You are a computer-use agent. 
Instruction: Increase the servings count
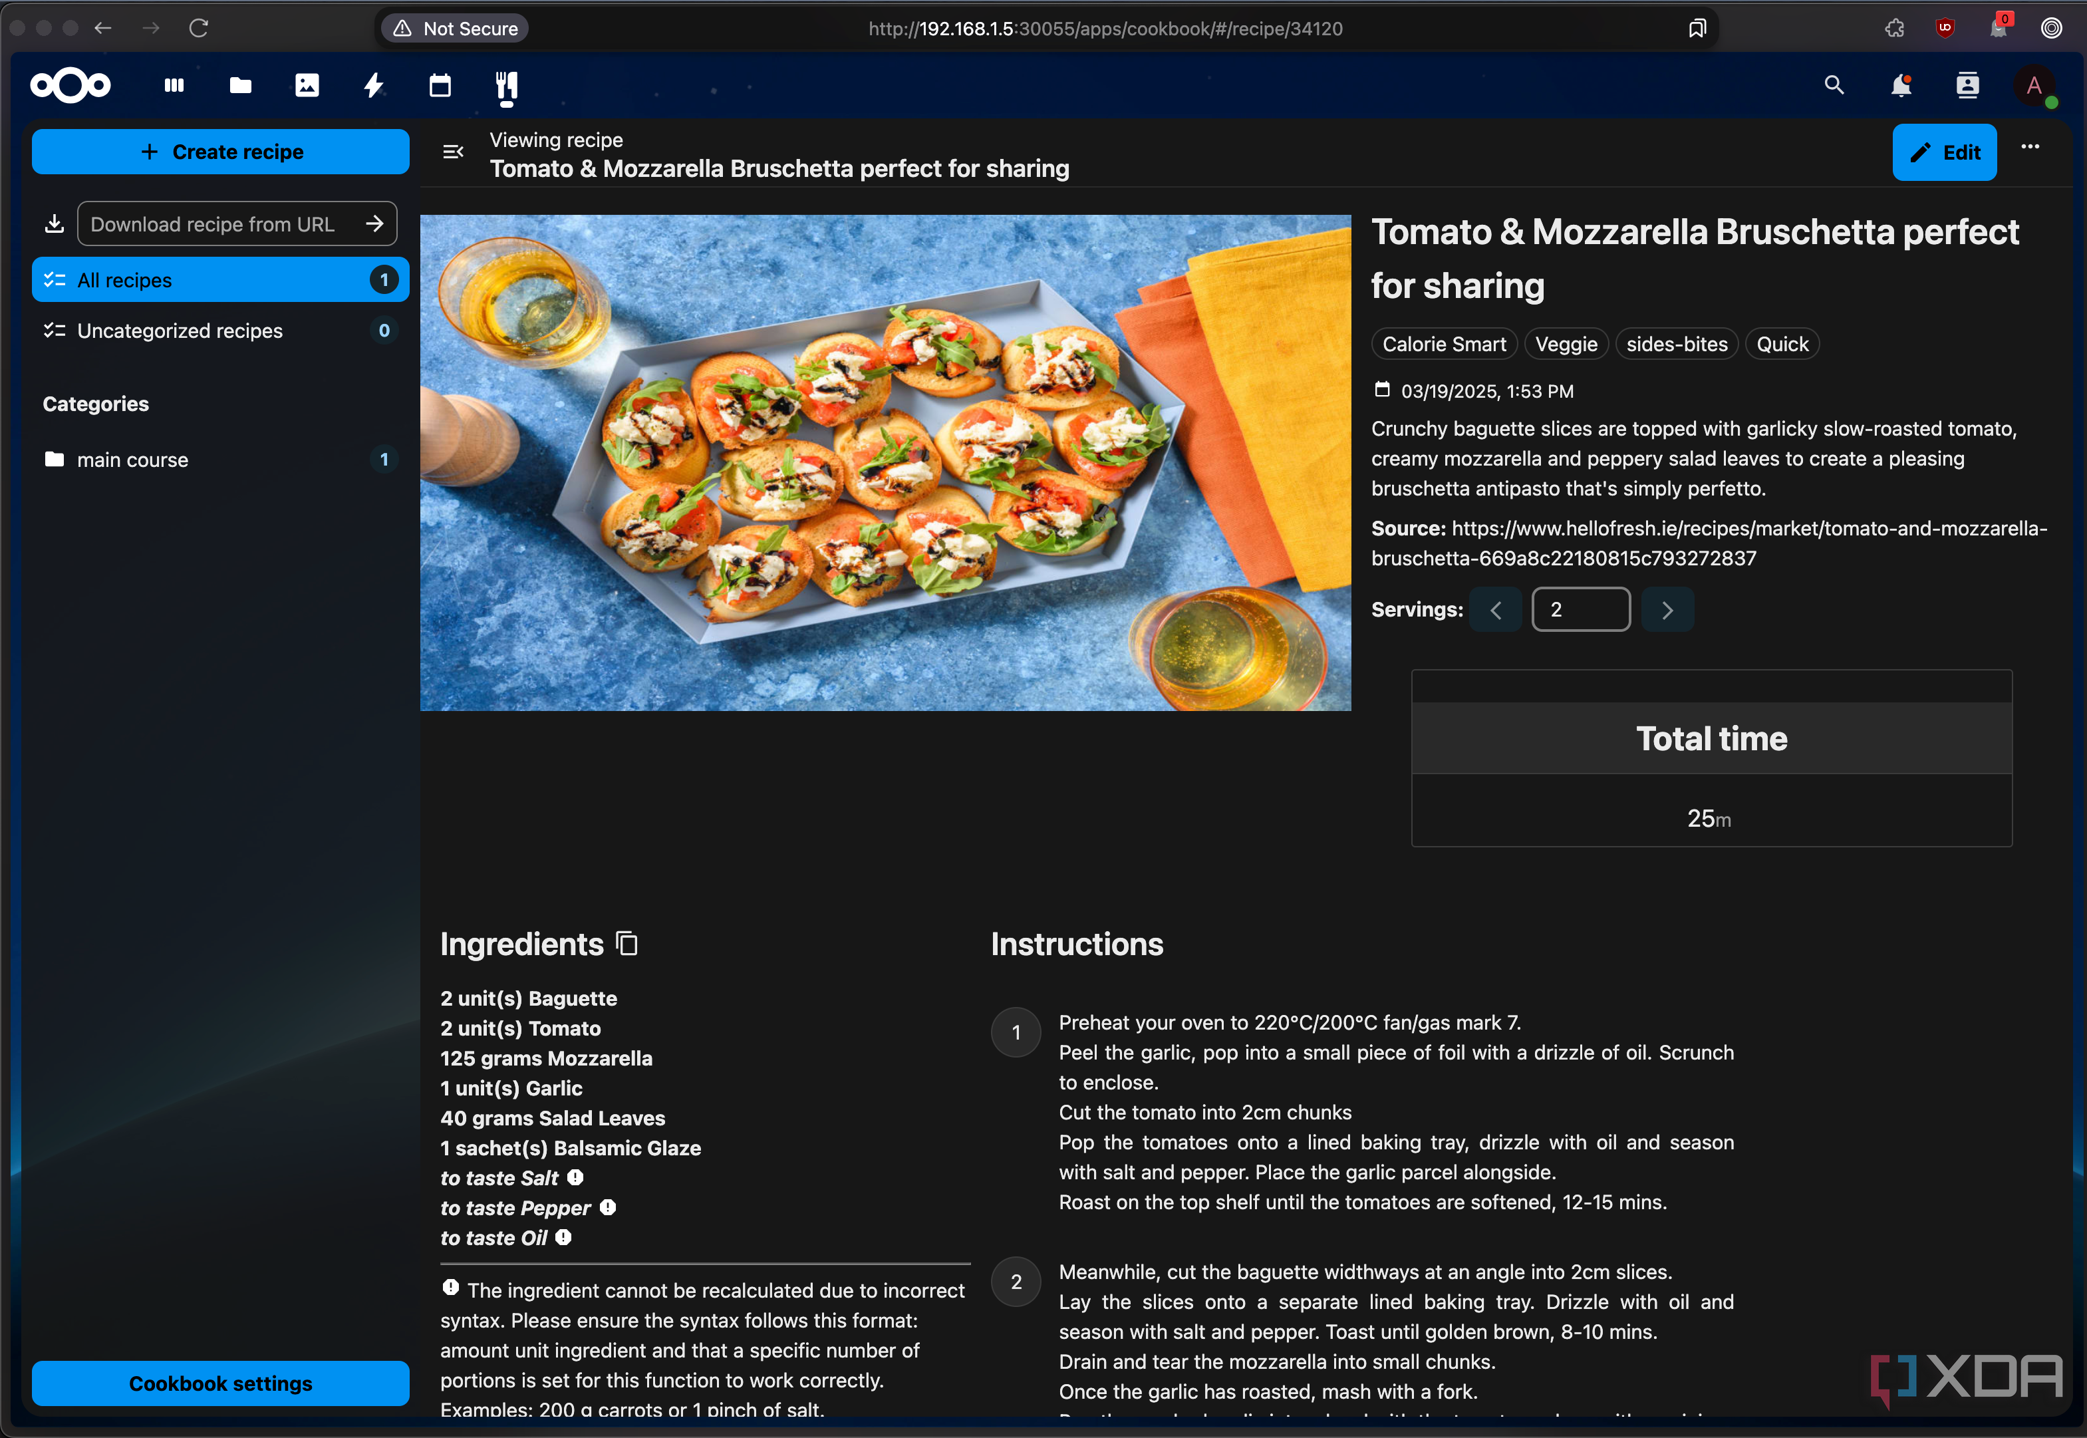(1667, 609)
